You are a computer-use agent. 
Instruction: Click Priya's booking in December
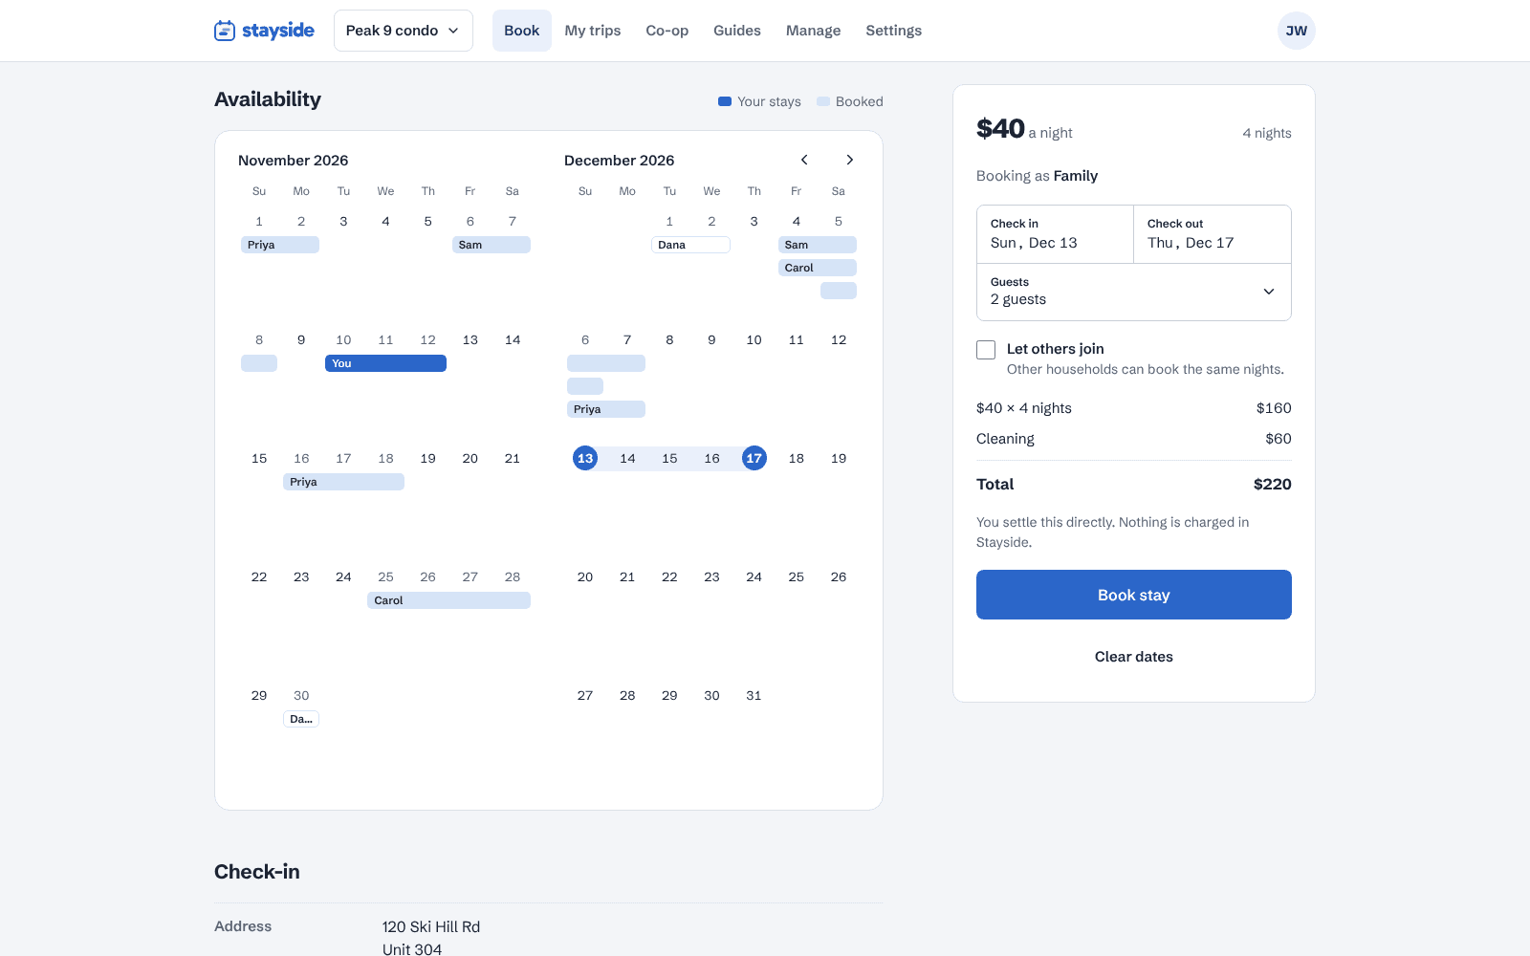click(x=606, y=409)
